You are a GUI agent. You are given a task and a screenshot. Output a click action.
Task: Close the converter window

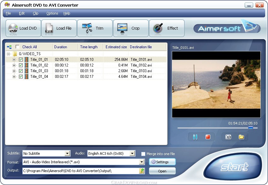point(259,5)
